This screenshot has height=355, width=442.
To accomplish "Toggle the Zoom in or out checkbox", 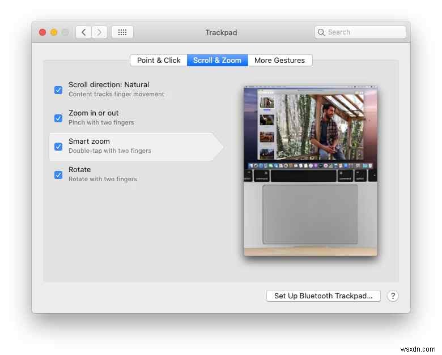I will click(x=58, y=118).
